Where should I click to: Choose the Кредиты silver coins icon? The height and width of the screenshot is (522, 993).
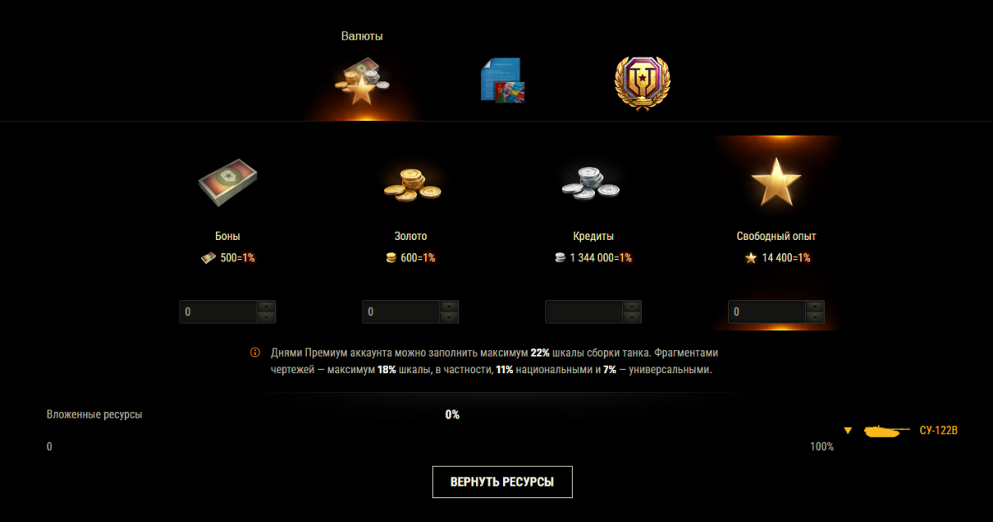pos(593,181)
